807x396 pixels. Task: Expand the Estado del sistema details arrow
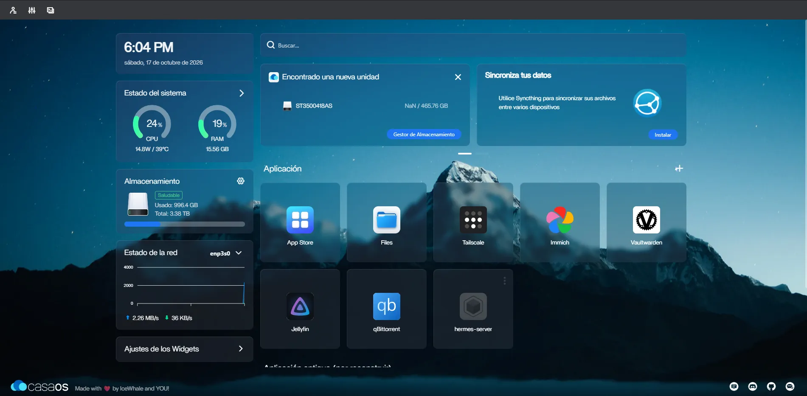tap(242, 93)
